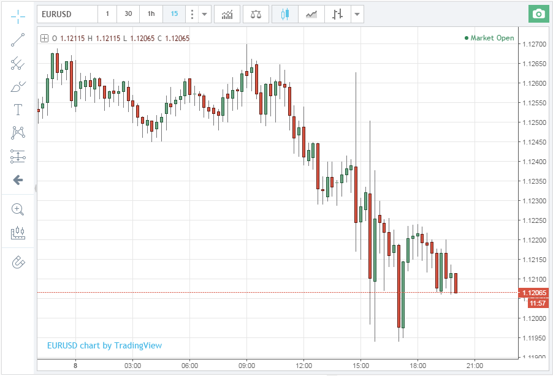Select the XABCD pattern tool
This screenshot has width=553, height=376.
point(18,132)
